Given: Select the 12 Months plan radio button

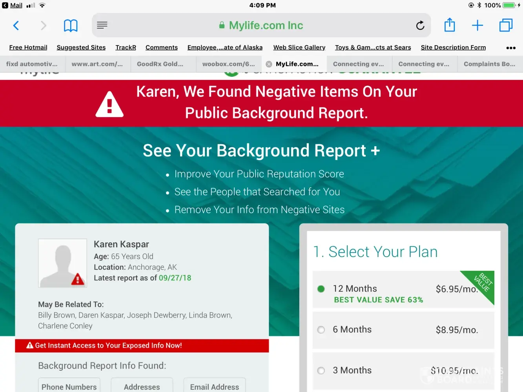Looking at the screenshot, I should tap(321, 289).
